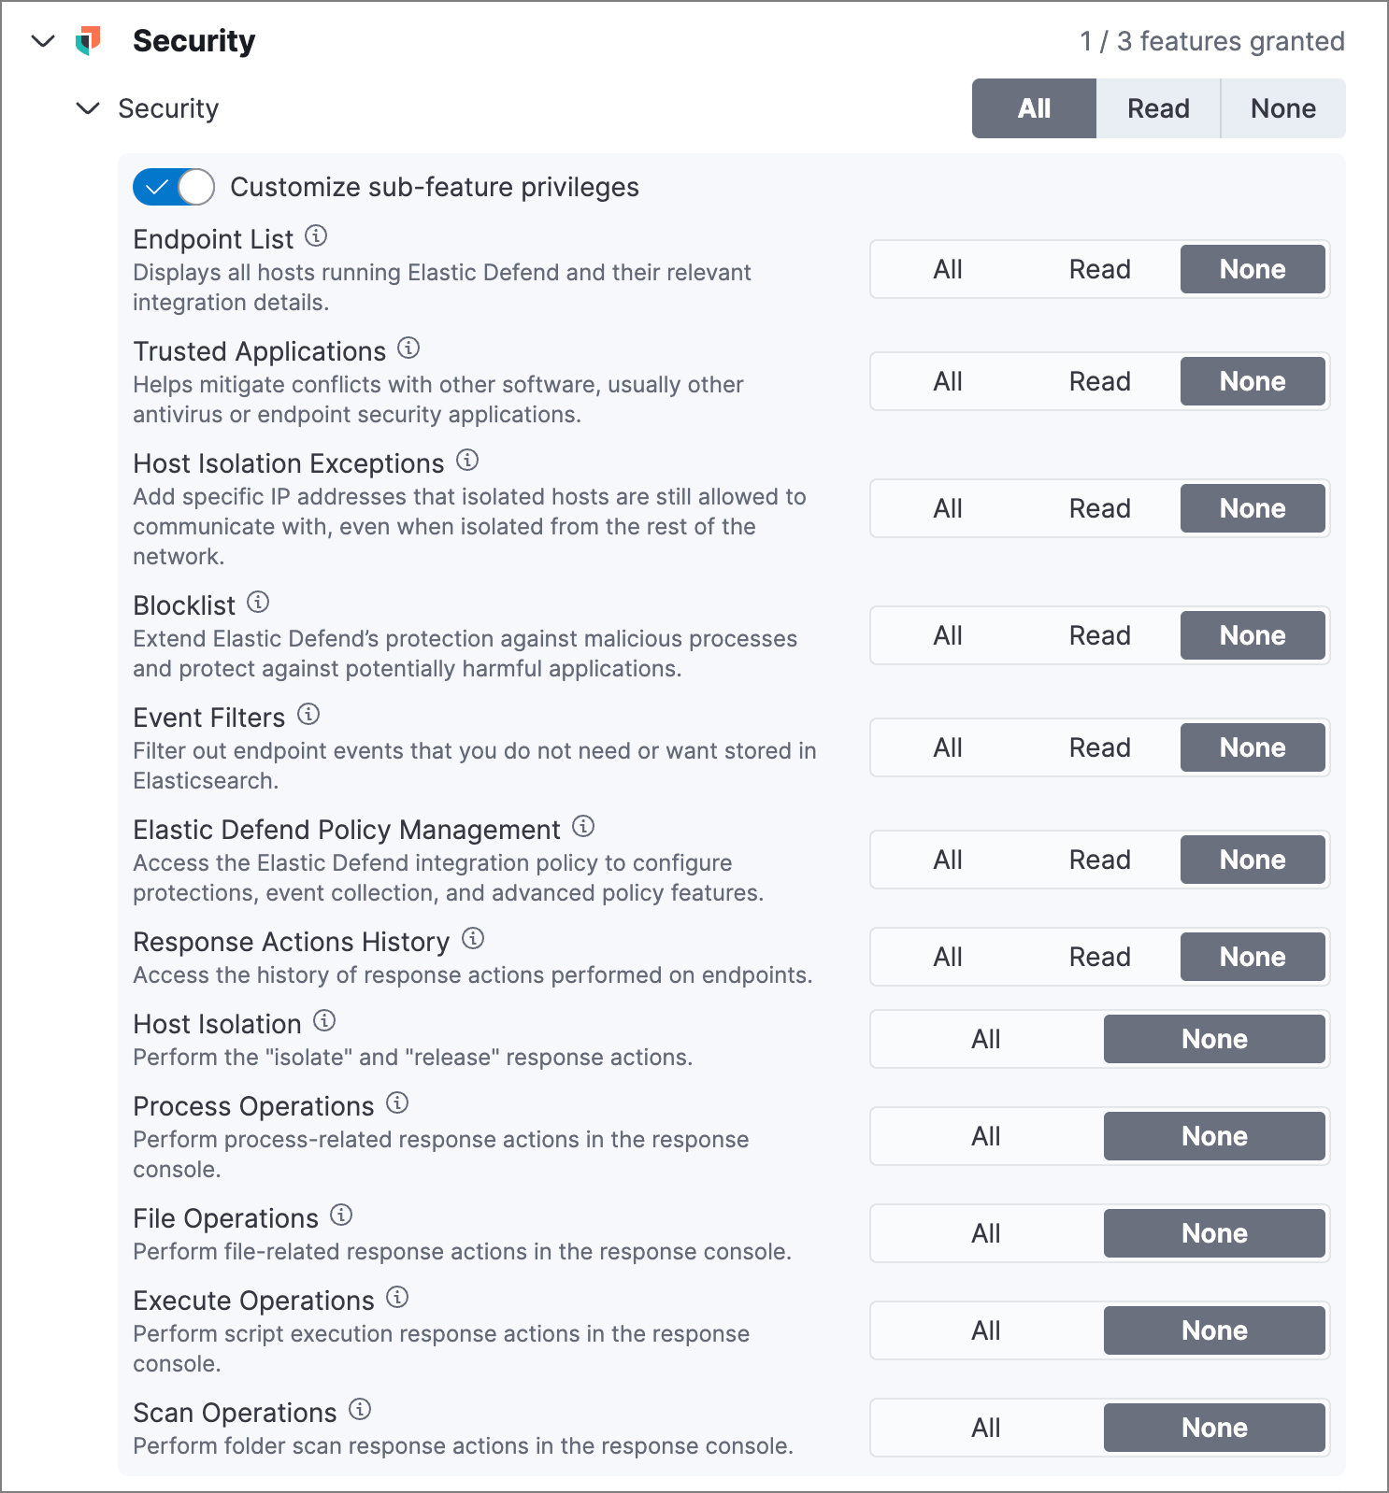Click the Execute Operations info icon
Screen dimensions: 1389x1493
[396, 1297]
